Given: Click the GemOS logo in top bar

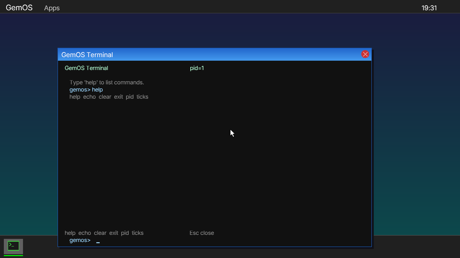Looking at the screenshot, I should tap(19, 8).
